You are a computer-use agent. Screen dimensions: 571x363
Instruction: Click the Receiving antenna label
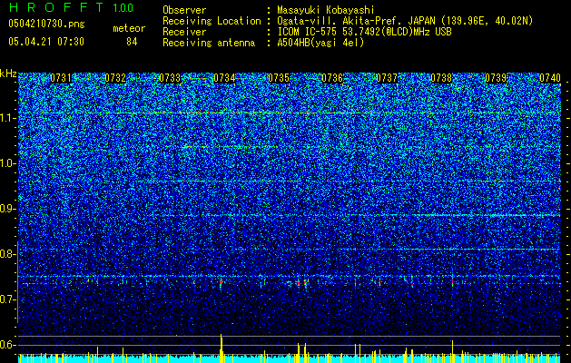click(x=209, y=43)
